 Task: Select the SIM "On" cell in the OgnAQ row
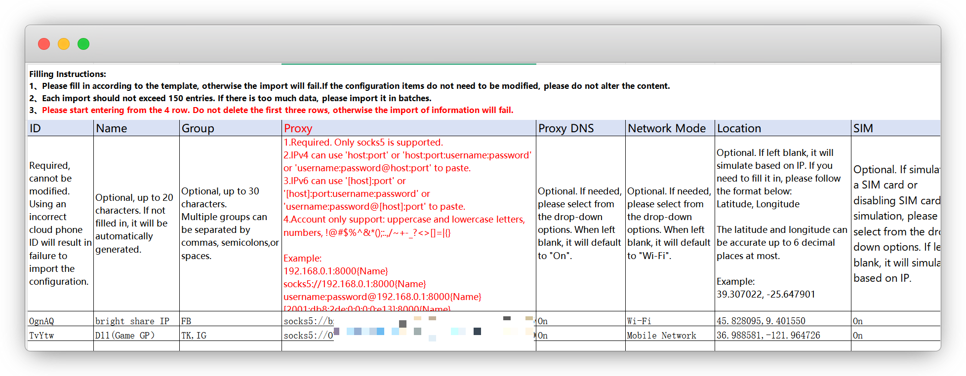click(x=896, y=319)
